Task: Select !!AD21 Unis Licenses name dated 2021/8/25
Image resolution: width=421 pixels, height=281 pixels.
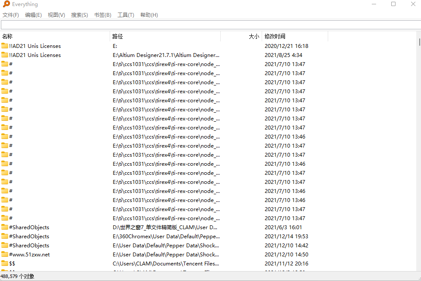Action: point(35,55)
